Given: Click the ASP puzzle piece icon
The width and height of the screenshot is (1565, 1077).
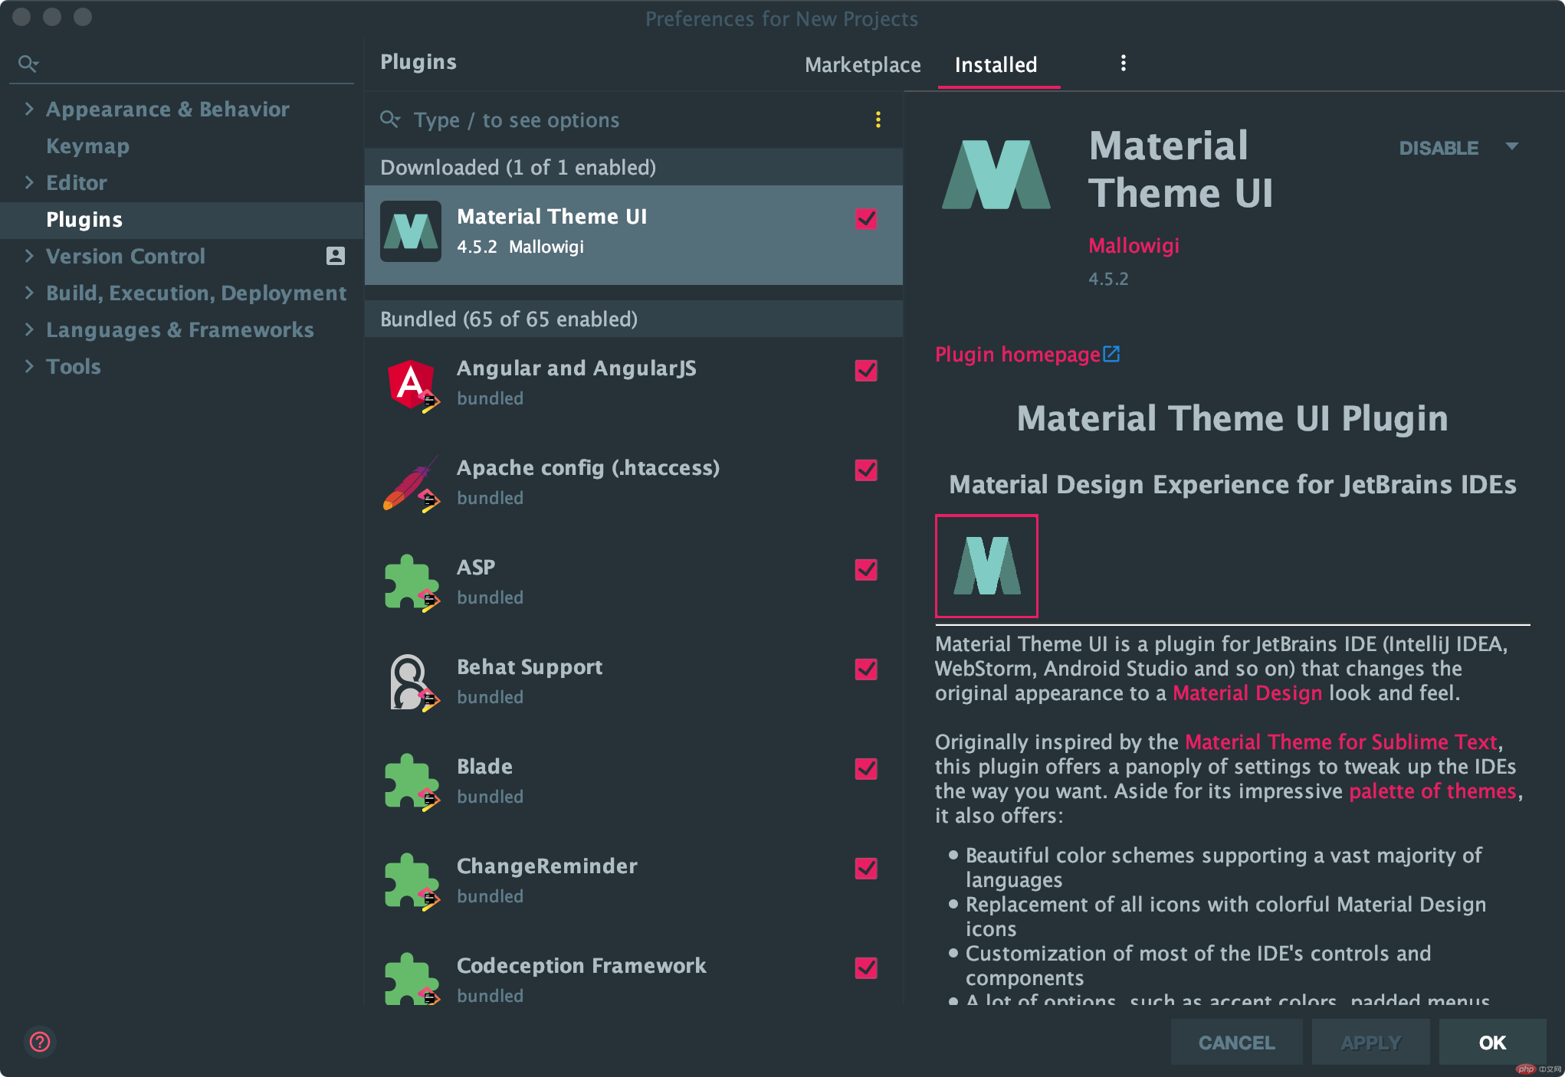Looking at the screenshot, I should click(412, 584).
